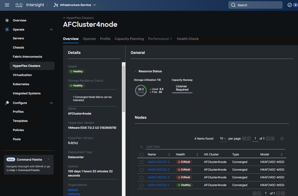Viewport: 298px width, 196px height.
Task: Click the Configure wrench icon
Action: (x=7, y=103)
